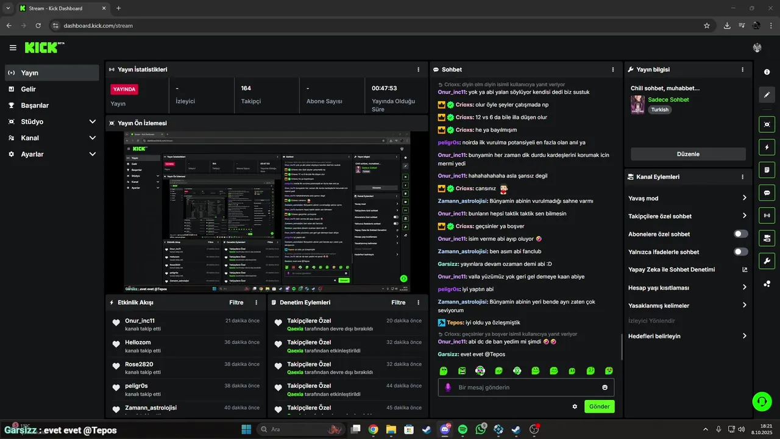
Task: Click the three-dots cluster icon in right sidebar
Action: pyautogui.click(x=767, y=284)
